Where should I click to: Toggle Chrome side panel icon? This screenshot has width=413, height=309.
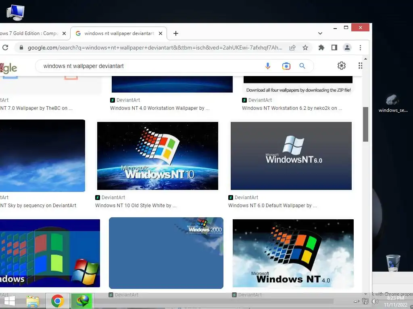pyautogui.click(x=334, y=47)
